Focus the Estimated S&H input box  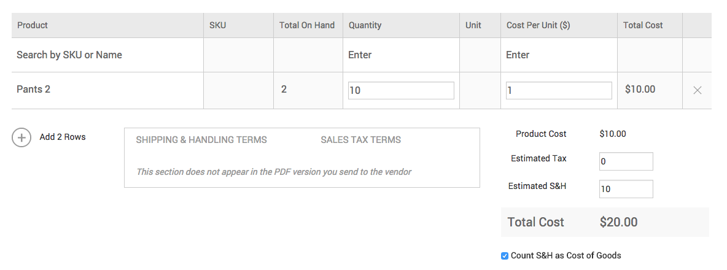coord(626,189)
